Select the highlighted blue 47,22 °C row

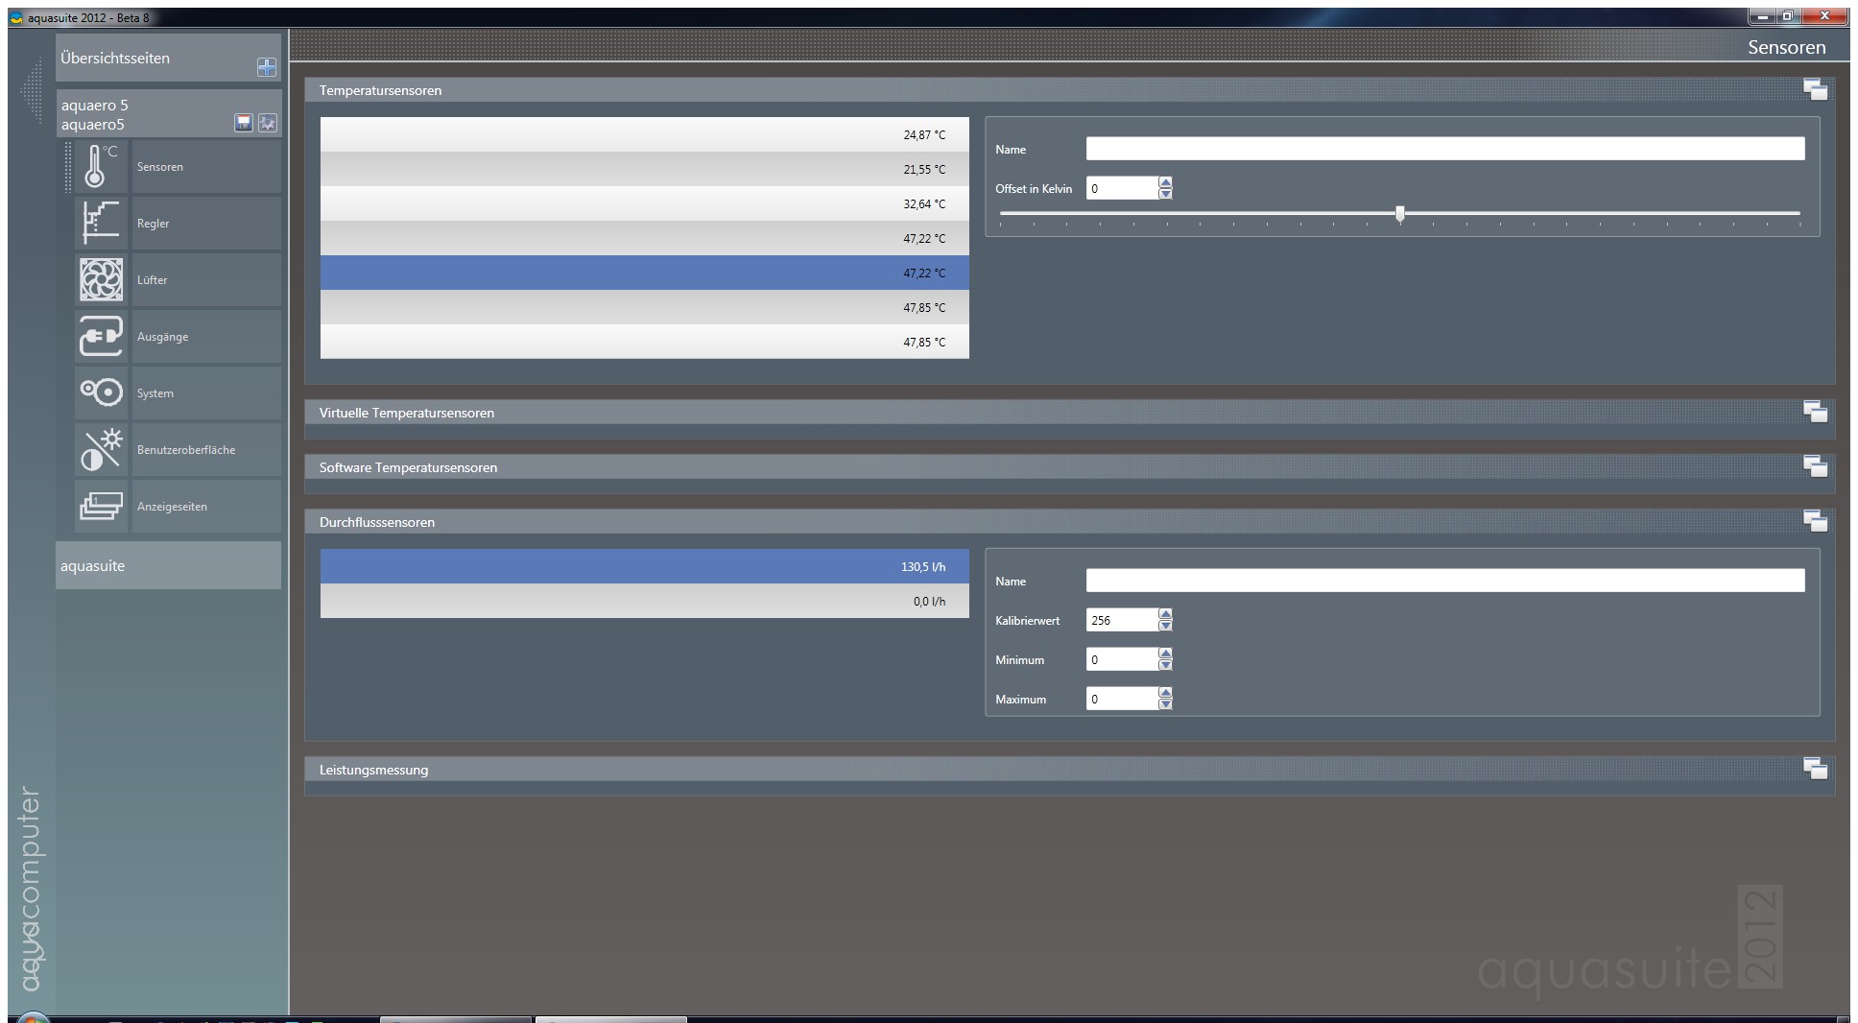tap(645, 273)
